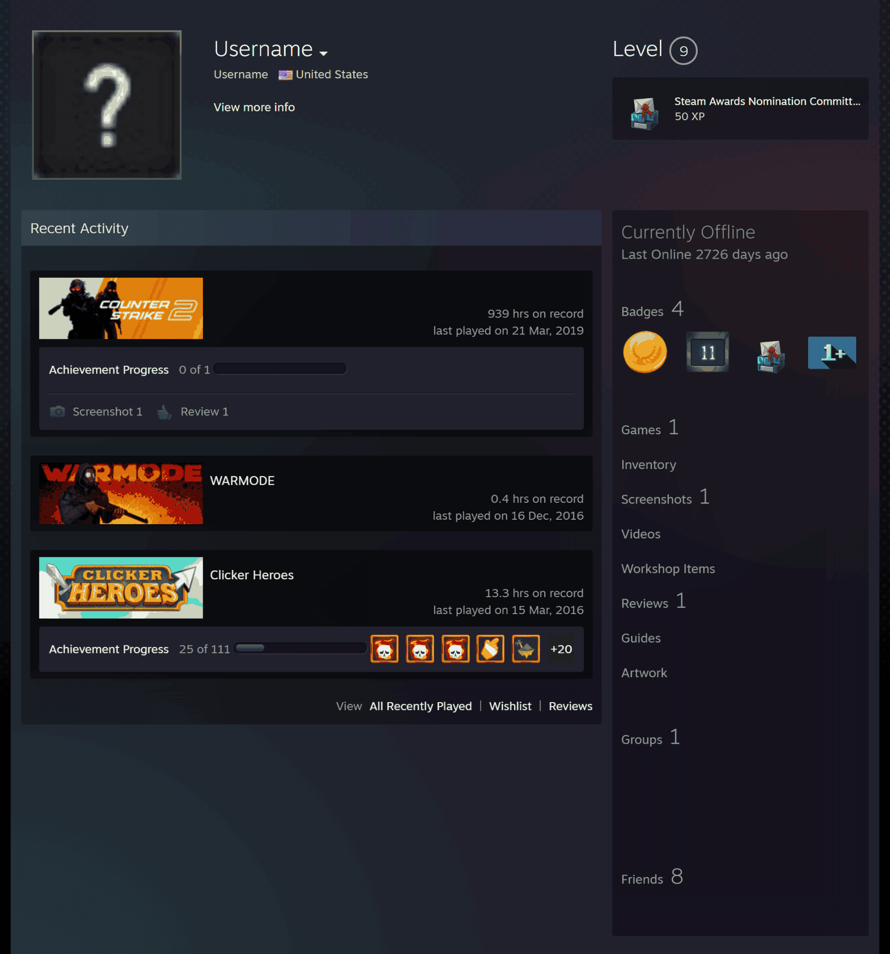The height and width of the screenshot is (954, 890).
Task: Click the Screenshot camera icon
Action: pos(58,411)
